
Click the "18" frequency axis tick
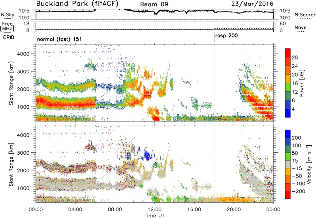(x=26, y=24)
